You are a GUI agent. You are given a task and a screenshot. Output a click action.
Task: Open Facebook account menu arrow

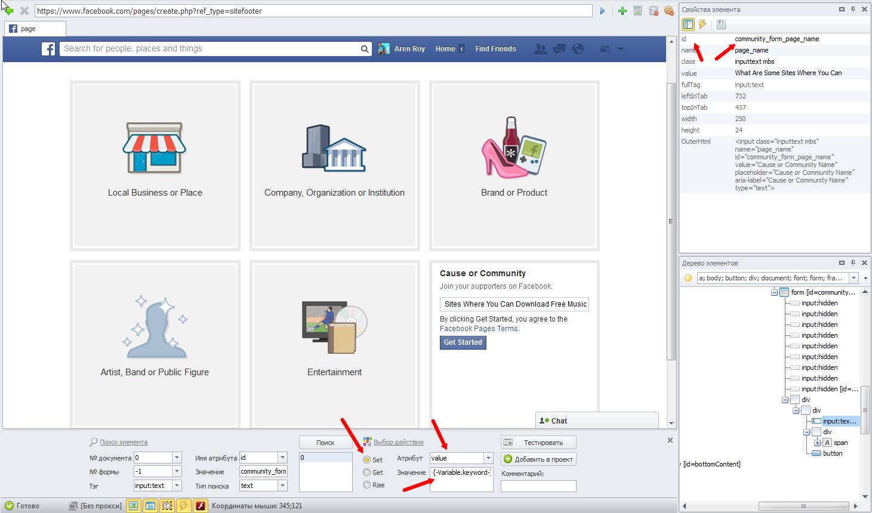(x=621, y=49)
